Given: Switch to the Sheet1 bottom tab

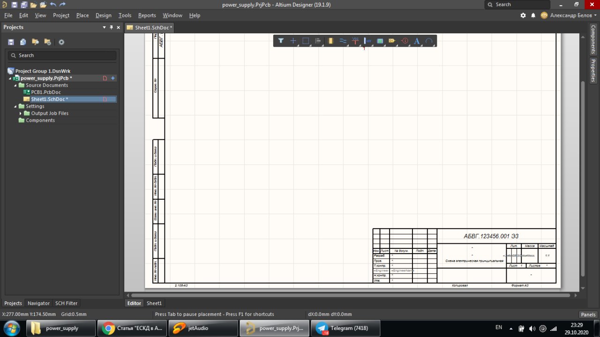Looking at the screenshot, I should pos(154,303).
